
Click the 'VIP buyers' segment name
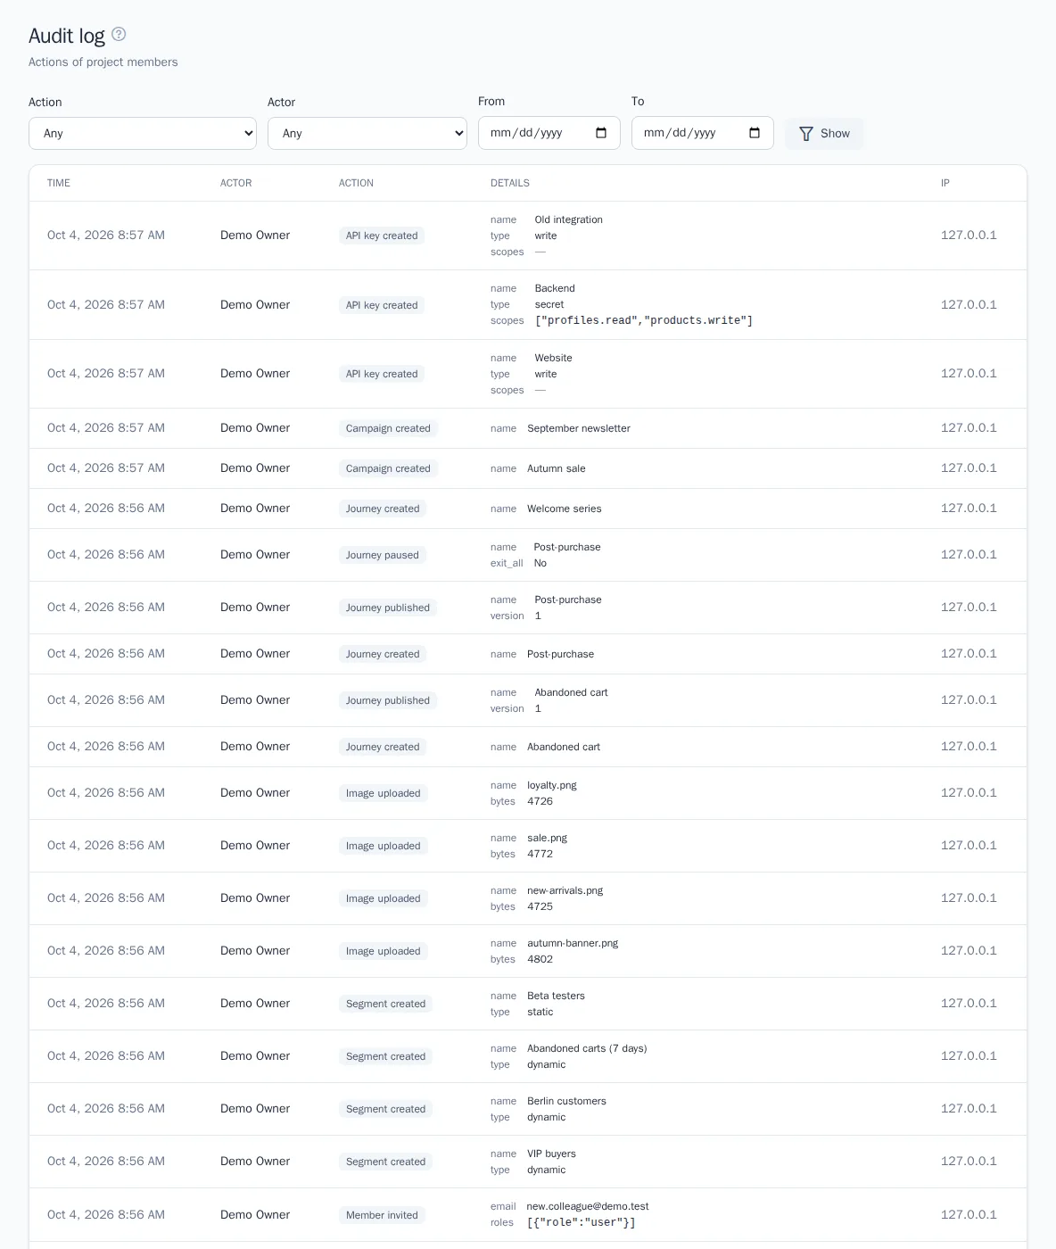coord(552,1154)
